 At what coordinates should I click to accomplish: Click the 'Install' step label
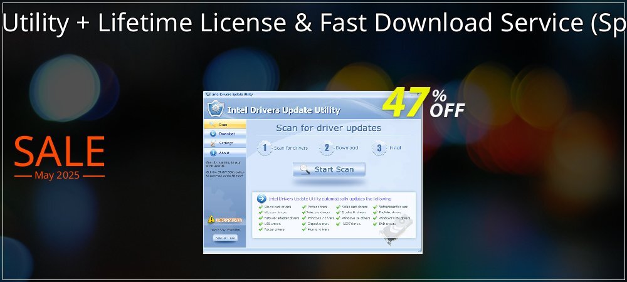click(395, 148)
